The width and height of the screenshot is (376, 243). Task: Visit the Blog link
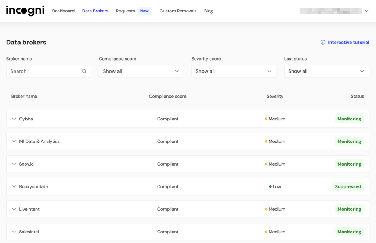click(x=209, y=11)
